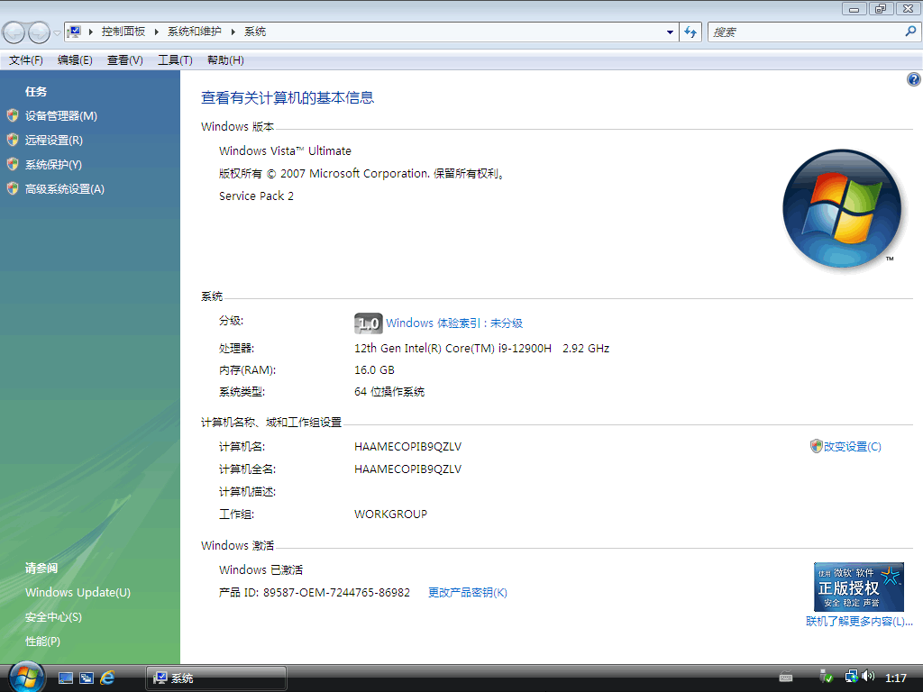The height and width of the screenshot is (692, 923).
Task: Open the 帮助(H) menu
Action: 225,60
